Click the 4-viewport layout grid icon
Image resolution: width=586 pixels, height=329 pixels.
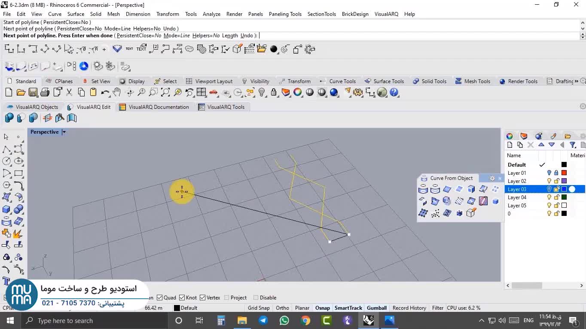click(x=201, y=92)
